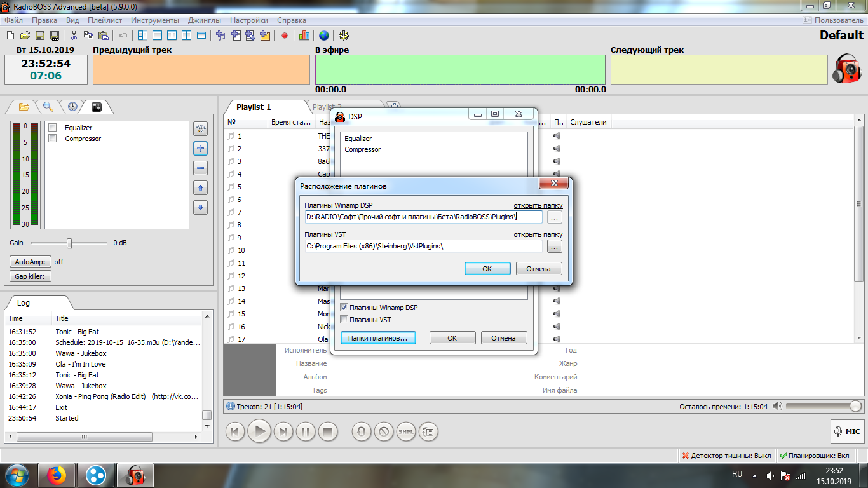Click the red Record toolbar icon
This screenshot has width=868, height=488.
point(285,36)
